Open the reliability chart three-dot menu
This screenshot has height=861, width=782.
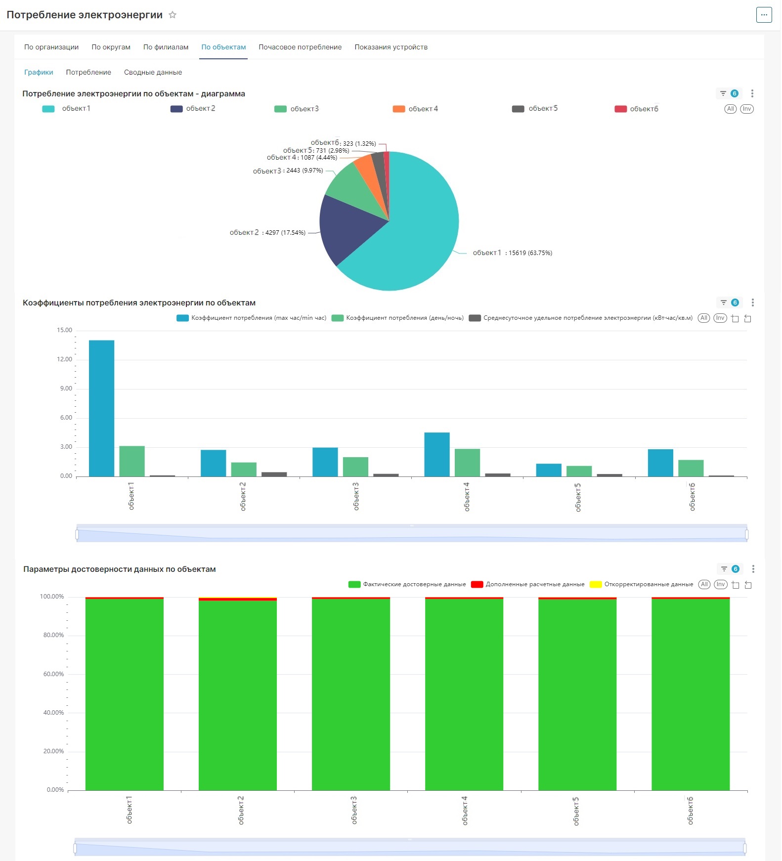[753, 569]
